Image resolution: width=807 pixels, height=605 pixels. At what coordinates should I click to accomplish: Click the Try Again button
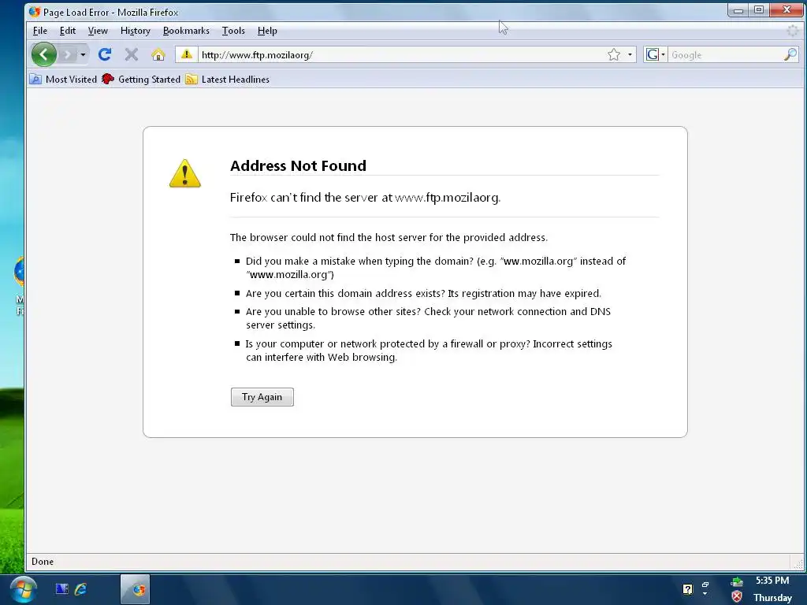pyautogui.click(x=262, y=397)
